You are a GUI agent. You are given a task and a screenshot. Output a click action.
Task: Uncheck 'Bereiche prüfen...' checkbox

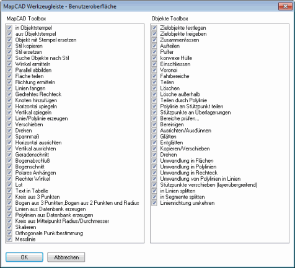pos(154,118)
